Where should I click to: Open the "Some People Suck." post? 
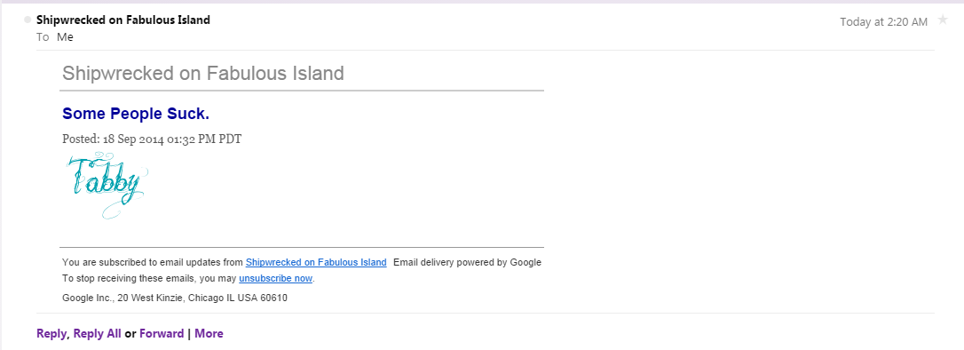(136, 114)
